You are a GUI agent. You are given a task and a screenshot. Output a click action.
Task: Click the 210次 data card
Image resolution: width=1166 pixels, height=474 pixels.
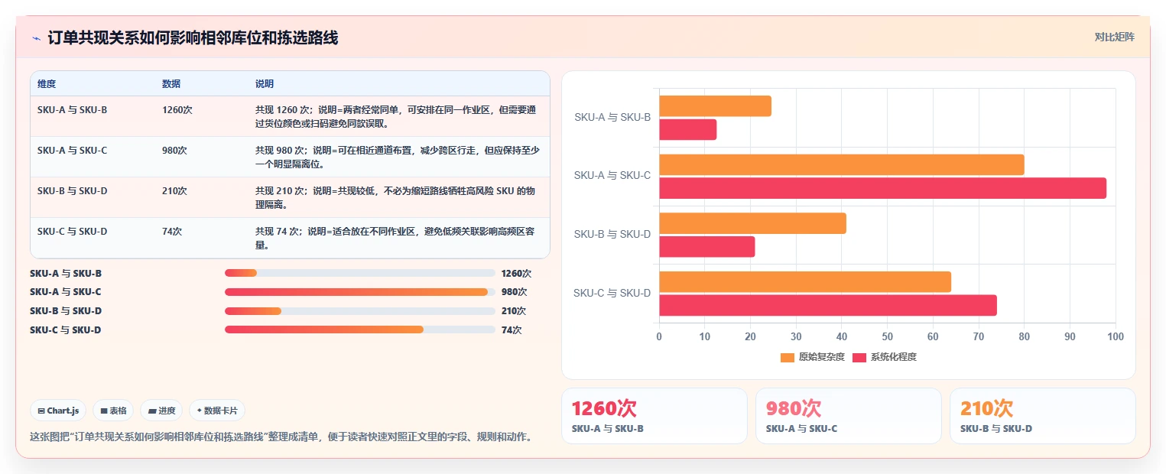tap(1042, 416)
